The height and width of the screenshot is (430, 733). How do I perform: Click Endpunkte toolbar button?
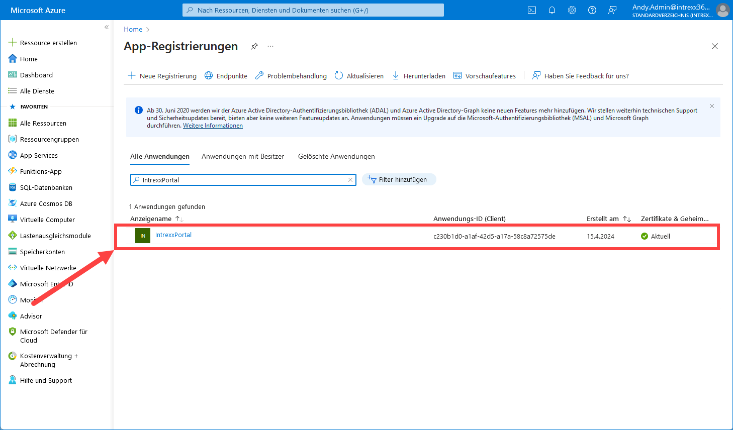pos(226,76)
